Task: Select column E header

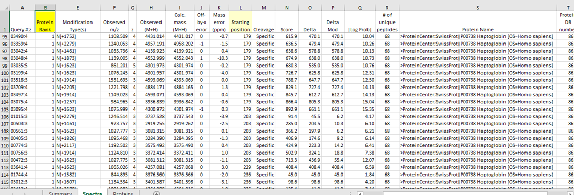Action: (78, 7)
